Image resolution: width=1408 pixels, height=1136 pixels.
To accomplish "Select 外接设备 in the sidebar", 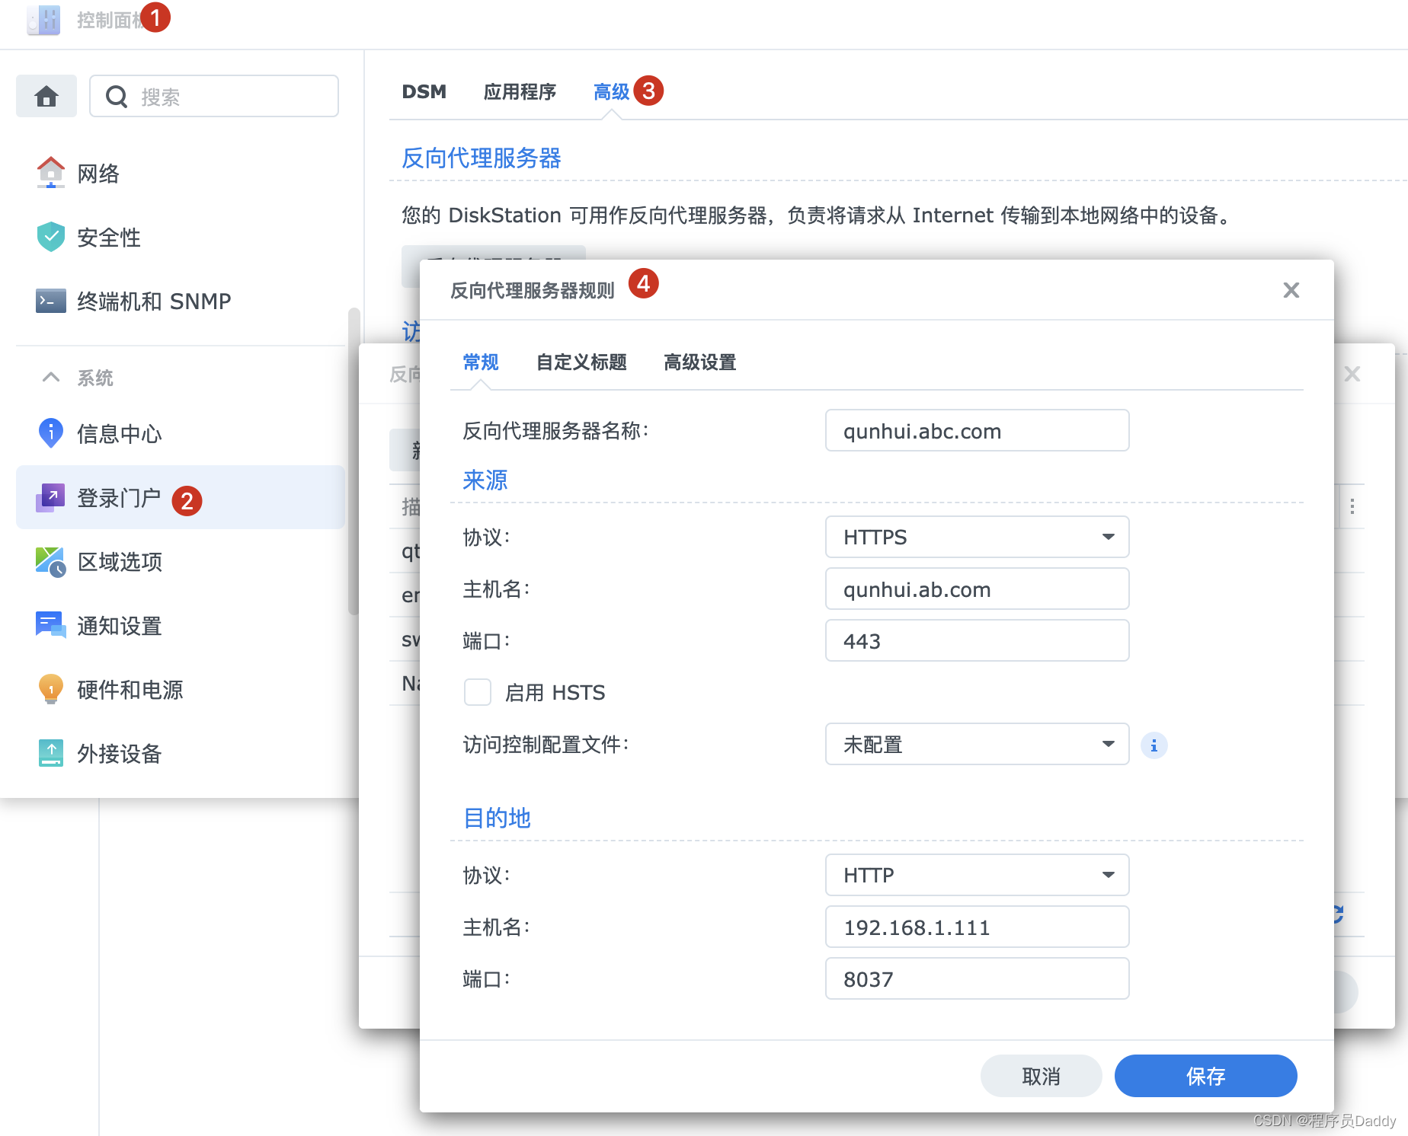I will pyautogui.click(x=181, y=753).
